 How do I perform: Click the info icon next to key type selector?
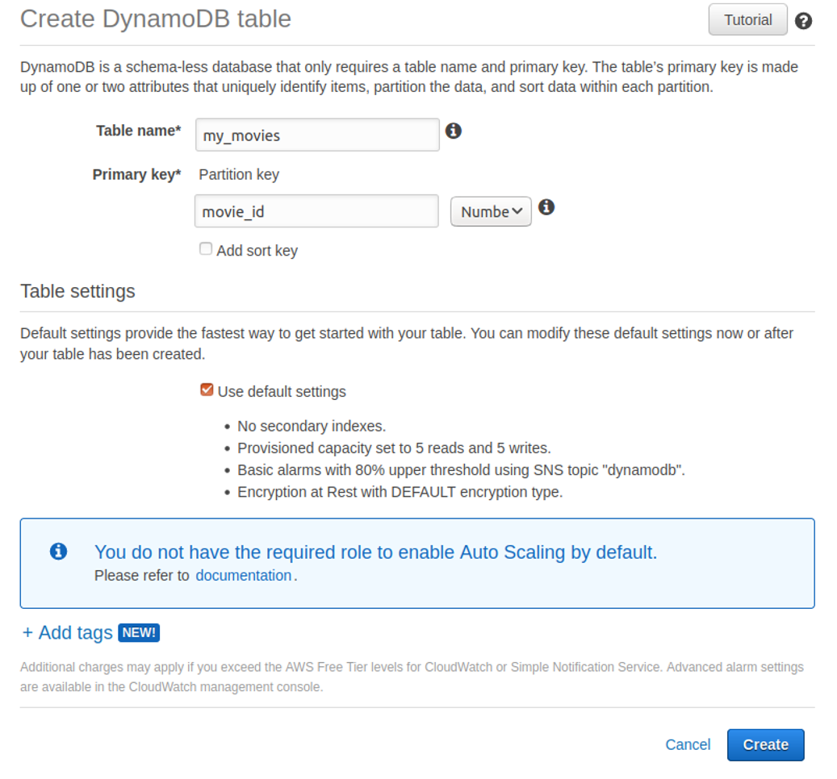546,207
